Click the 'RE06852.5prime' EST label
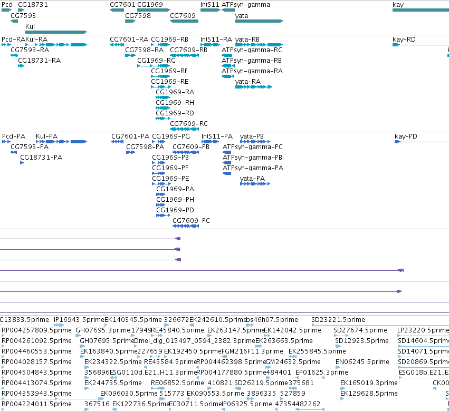The height and width of the screenshot is (412, 449). pos(177,383)
